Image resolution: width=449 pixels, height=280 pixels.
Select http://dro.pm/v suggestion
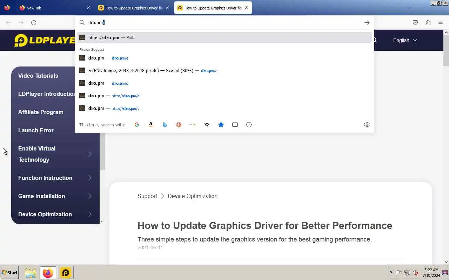(224, 108)
